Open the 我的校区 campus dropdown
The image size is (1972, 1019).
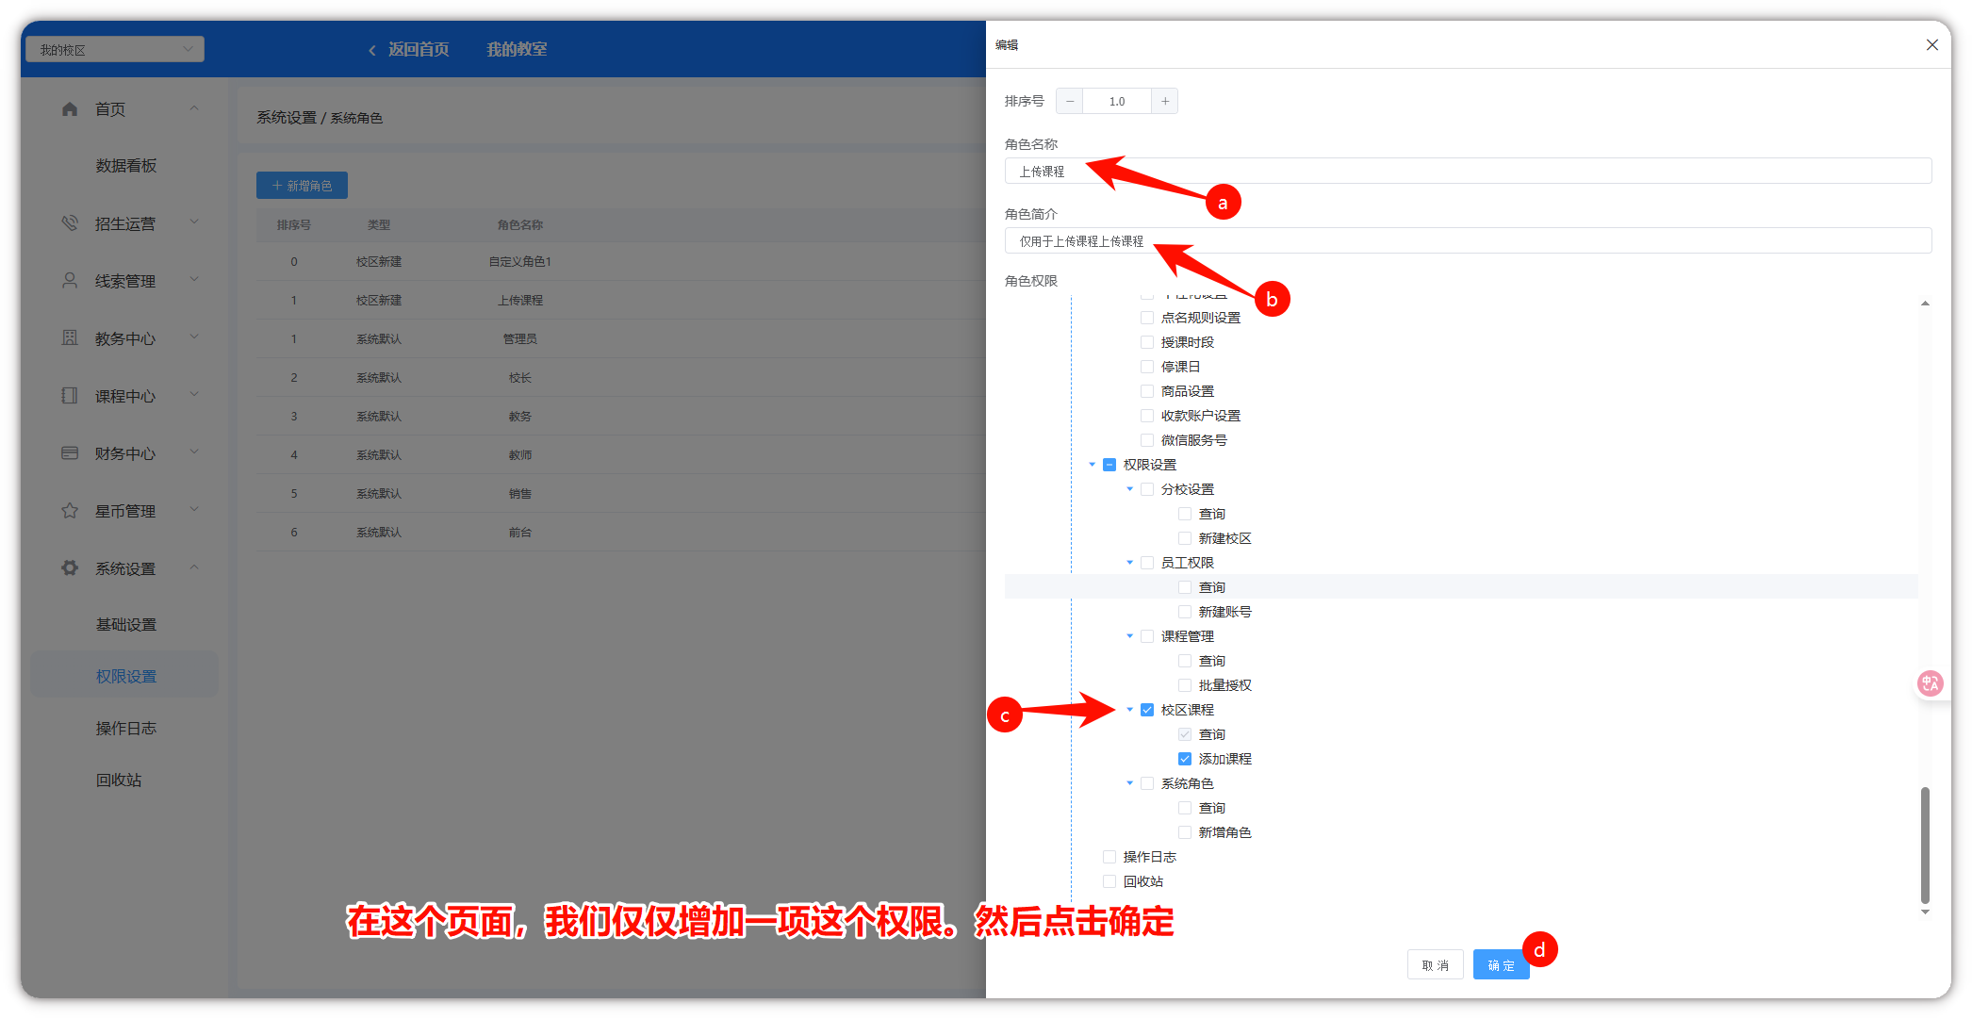115,49
